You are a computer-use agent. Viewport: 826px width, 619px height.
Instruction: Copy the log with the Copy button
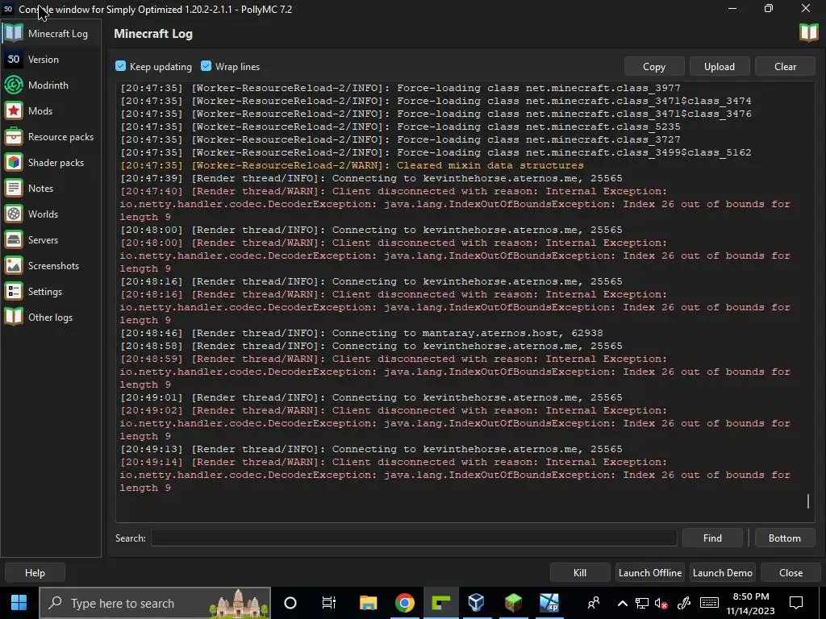click(x=653, y=66)
